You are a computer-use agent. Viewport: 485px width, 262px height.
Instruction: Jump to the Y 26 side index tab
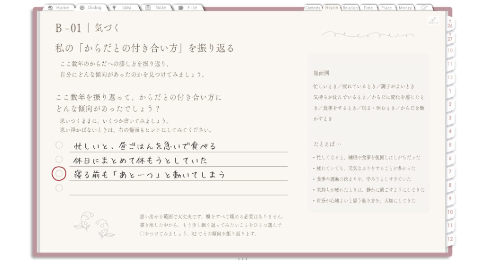[x=450, y=24]
